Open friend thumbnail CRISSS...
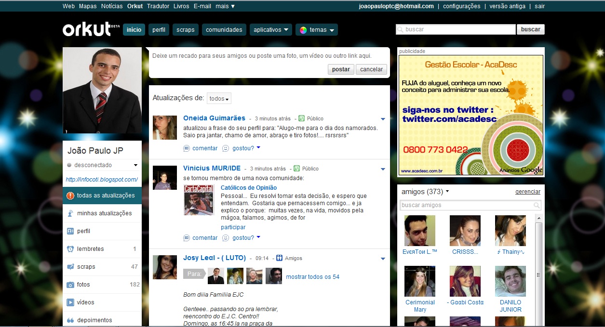The width and height of the screenshot is (605, 327). coord(465,231)
